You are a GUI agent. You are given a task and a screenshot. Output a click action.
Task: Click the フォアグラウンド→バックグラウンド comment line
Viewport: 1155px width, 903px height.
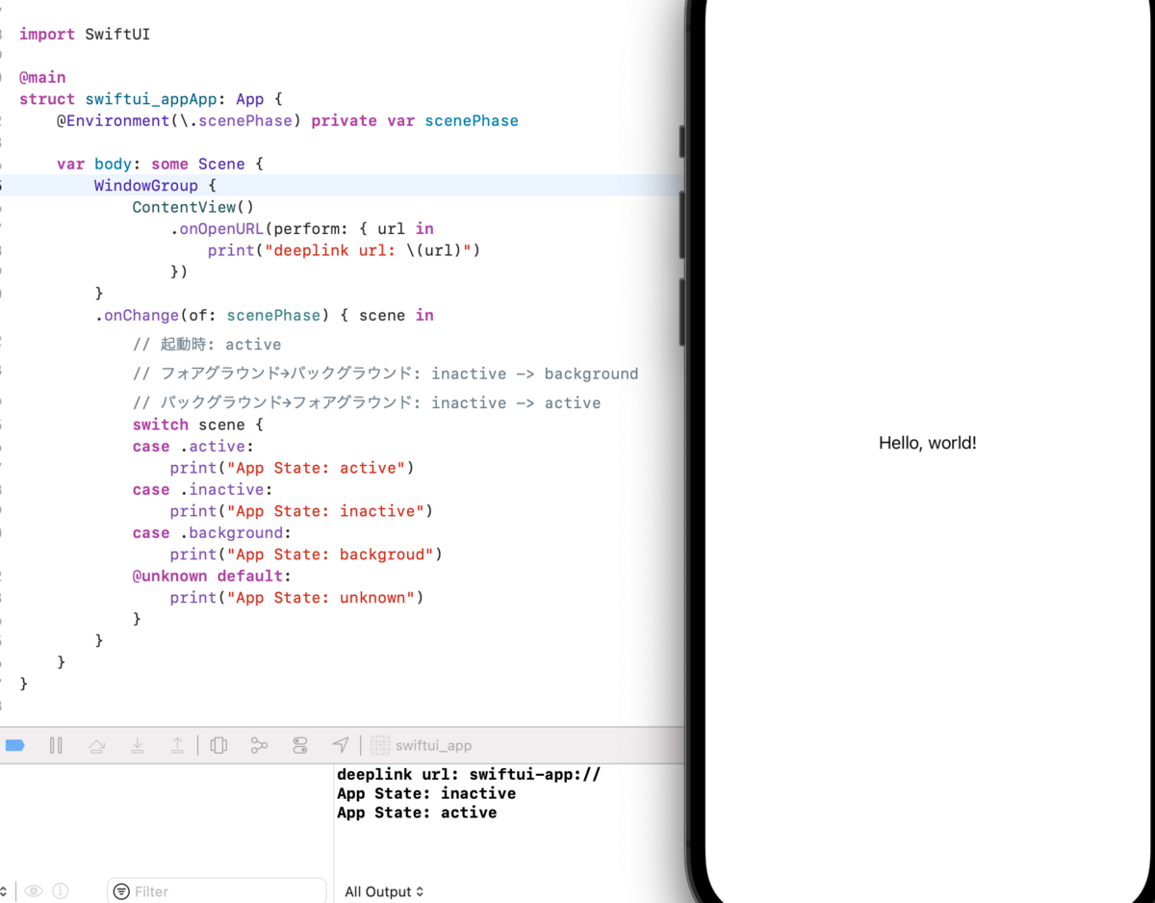coord(385,374)
